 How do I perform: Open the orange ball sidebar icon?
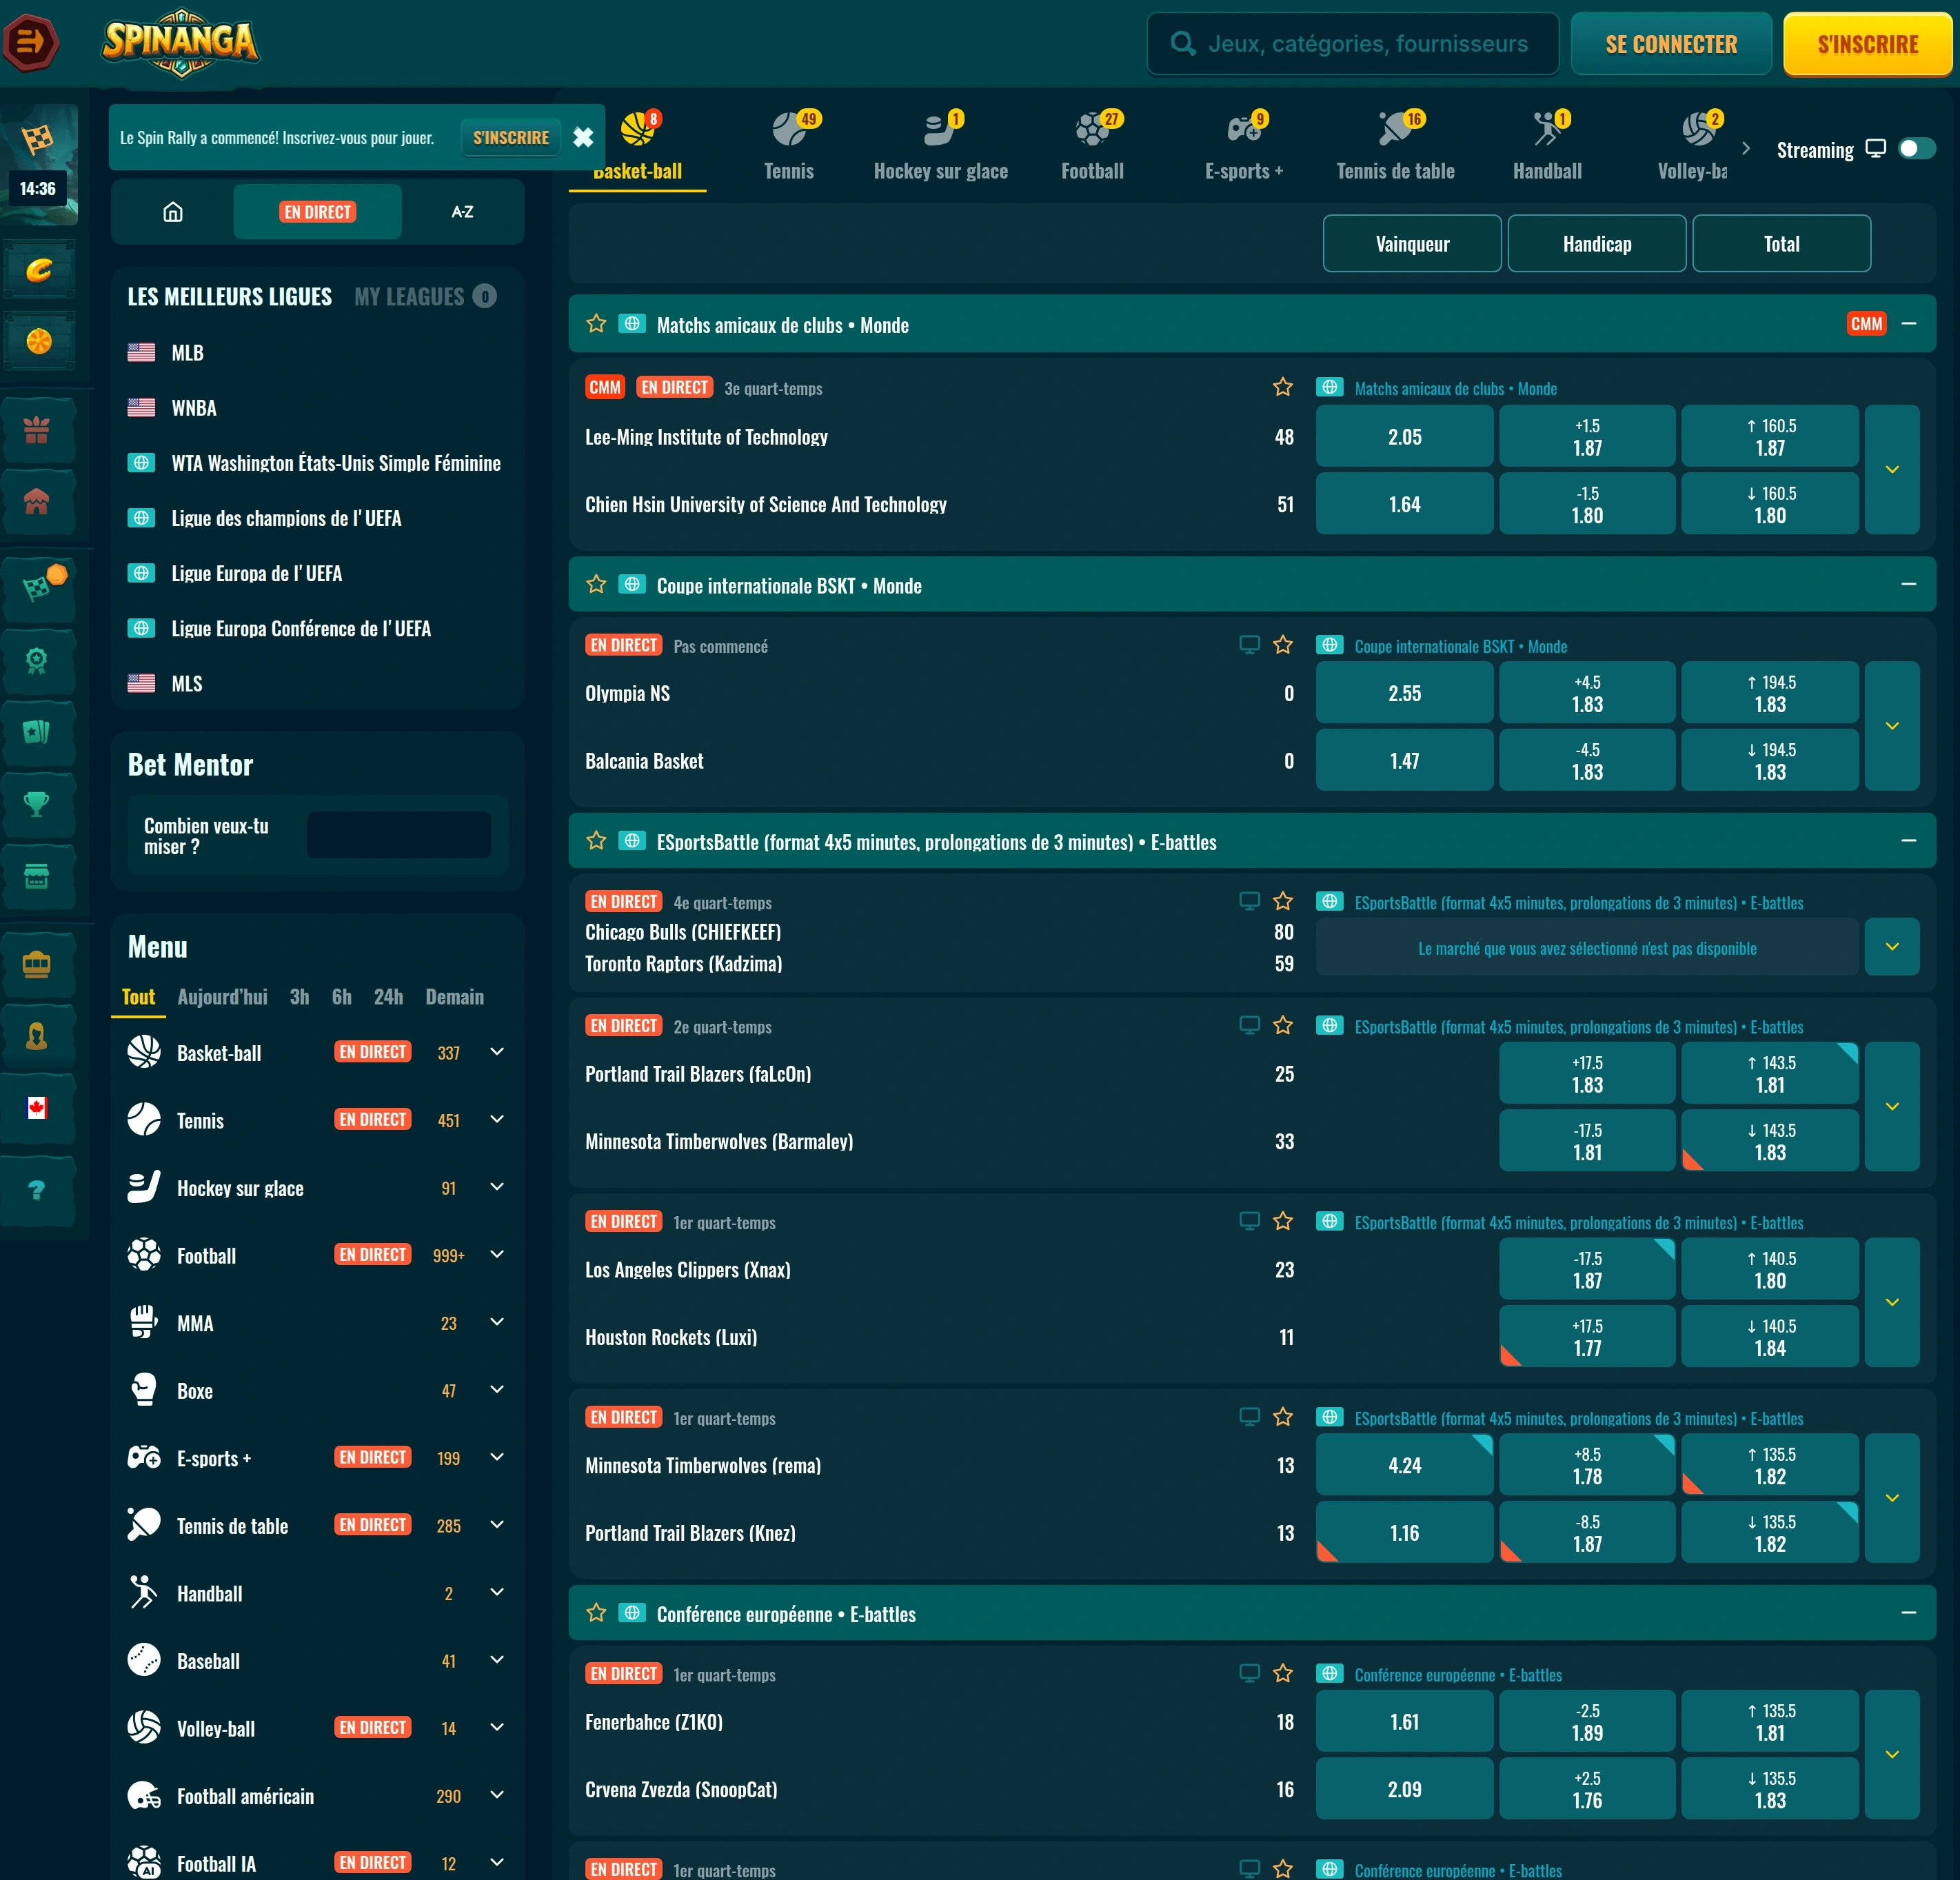39,342
